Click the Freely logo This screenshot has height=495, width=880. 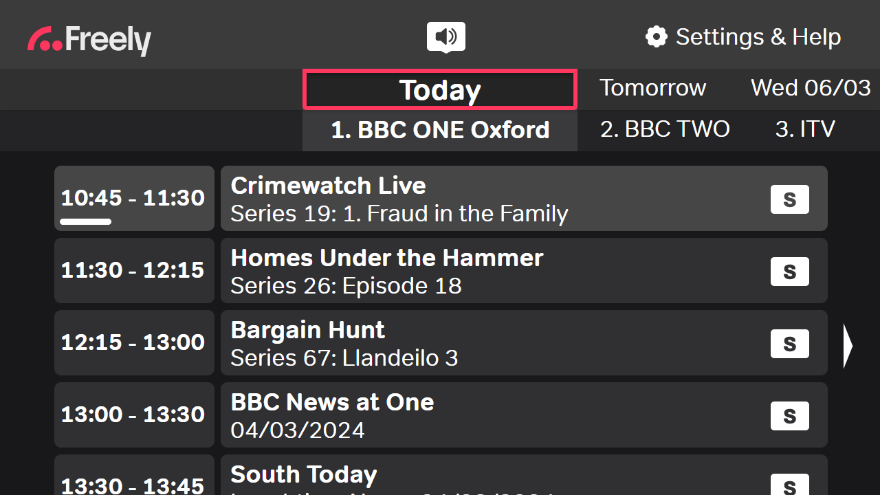click(89, 40)
